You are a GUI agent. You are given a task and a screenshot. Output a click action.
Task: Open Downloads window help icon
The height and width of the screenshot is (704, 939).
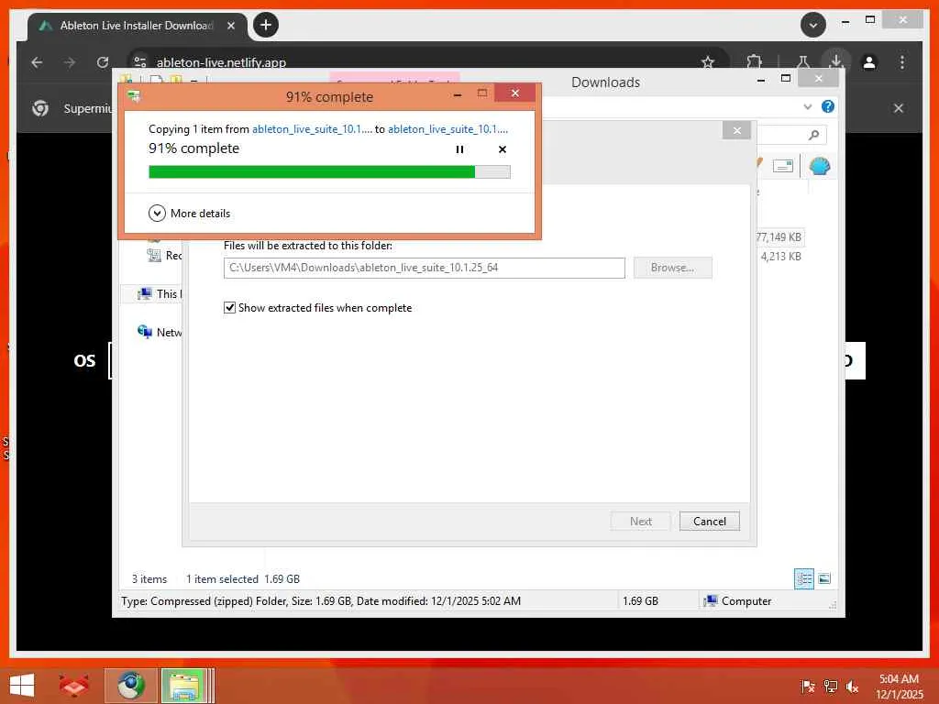pos(828,106)
